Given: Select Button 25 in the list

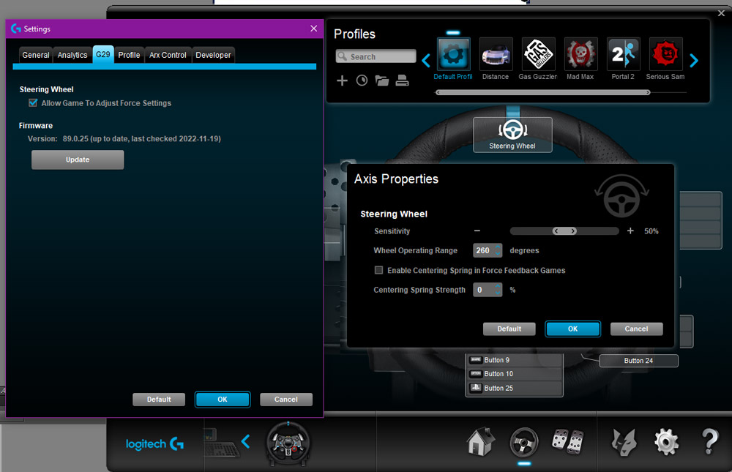Looking at the screenshot, I should click(x=514, y=388).
